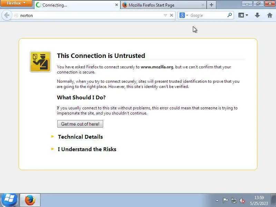Screen dimensions: 276x207
Task: Click the This Connection is Untrusted heading
Action: 101,56
